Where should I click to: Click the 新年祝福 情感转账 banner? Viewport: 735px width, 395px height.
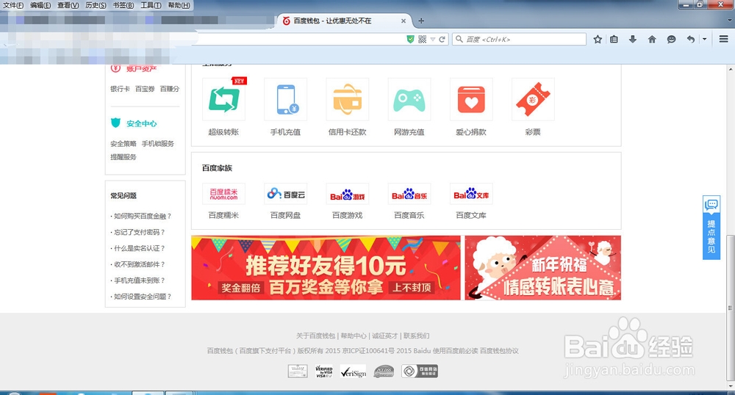click(543, 268)
